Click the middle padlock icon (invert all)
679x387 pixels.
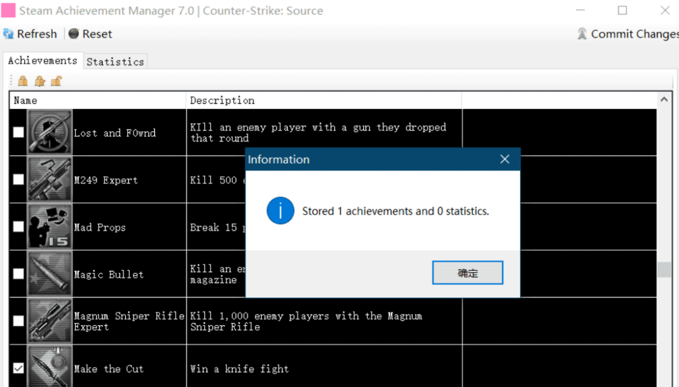(39, 81)
